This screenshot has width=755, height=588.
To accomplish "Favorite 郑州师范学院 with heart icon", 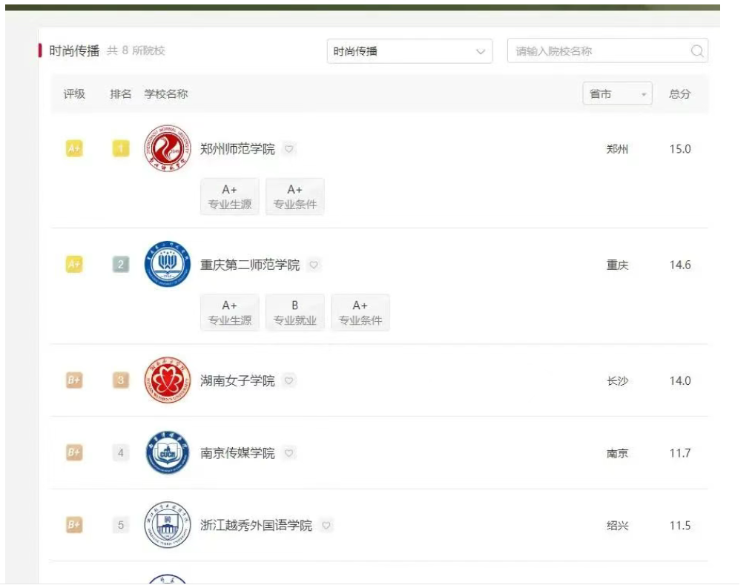I will [289, 149].
